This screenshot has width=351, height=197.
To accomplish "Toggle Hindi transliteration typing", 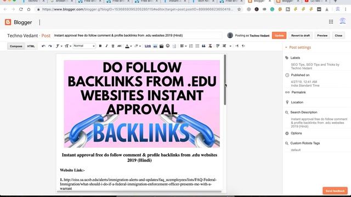I will 224,46.
